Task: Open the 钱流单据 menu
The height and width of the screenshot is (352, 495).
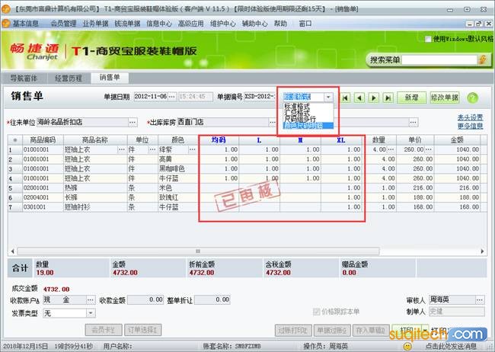Action: [x=127, y=24]
